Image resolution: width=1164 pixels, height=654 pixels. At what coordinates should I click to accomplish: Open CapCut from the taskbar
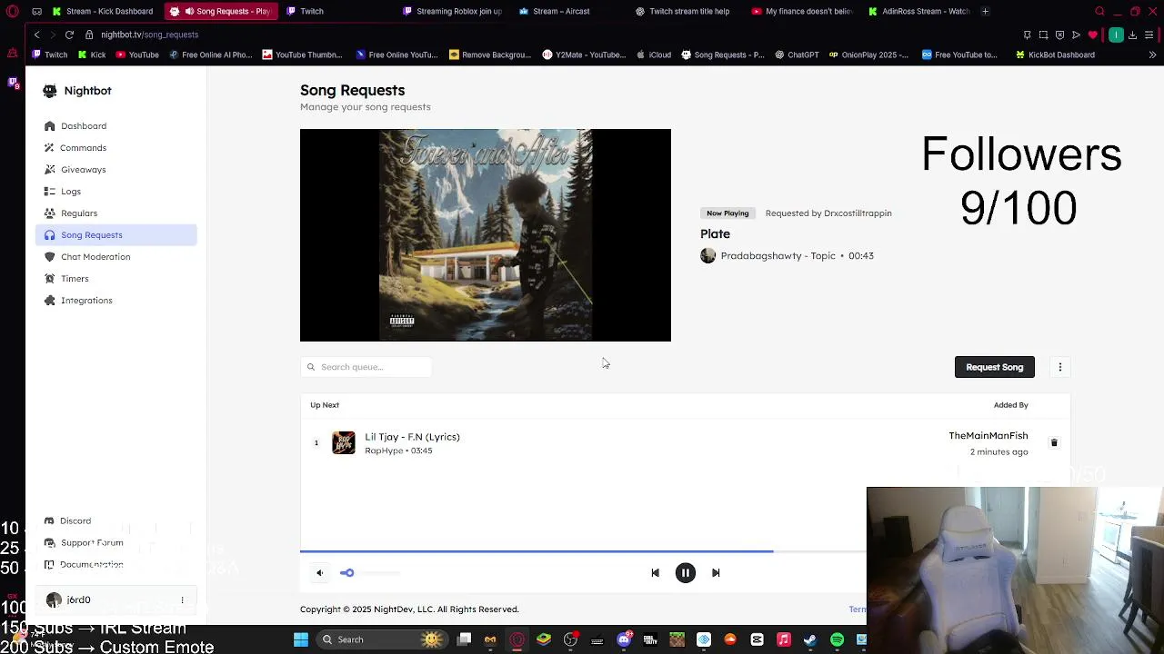(x=757, y=639)
